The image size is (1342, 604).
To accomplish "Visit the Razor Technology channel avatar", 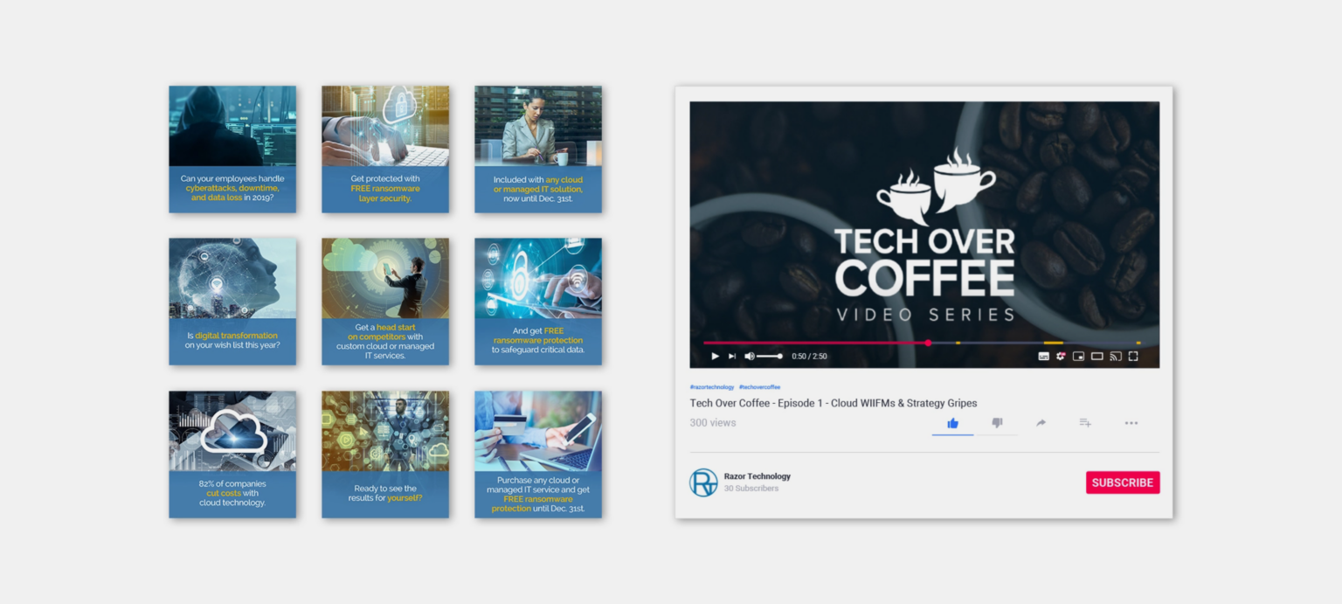I will 703,482.
